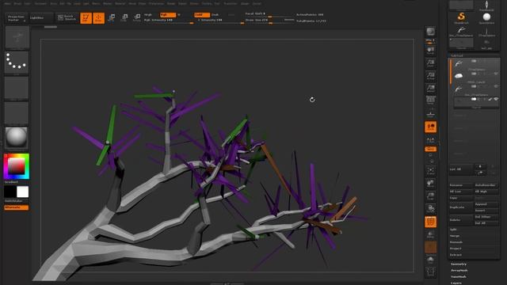Image resolution: width=507 pixels, height=285 pixels.
Task: Enable Mrgb painting mode
Action: point(149,15)
